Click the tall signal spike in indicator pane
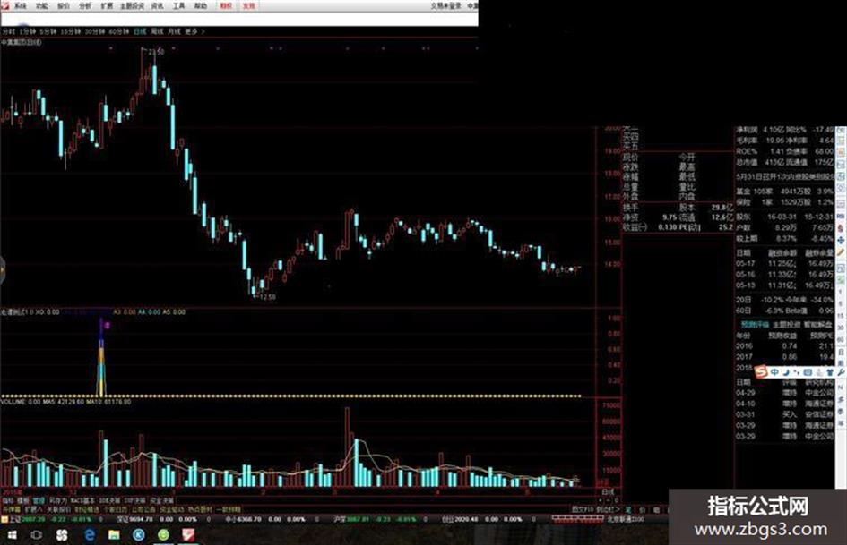The width and height of the screenshot is (847, 545). [101, 357]
